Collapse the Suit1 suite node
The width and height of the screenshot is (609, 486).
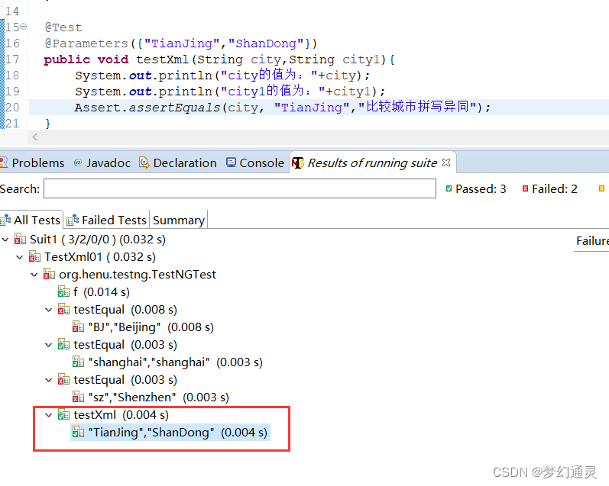click(5, 240)
